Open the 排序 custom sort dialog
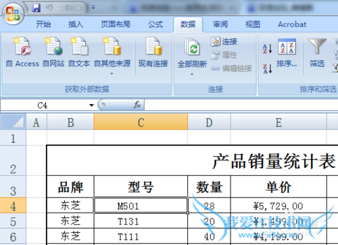Image resolution: width=338 pixels, height=245 pixels. point(287,53)
